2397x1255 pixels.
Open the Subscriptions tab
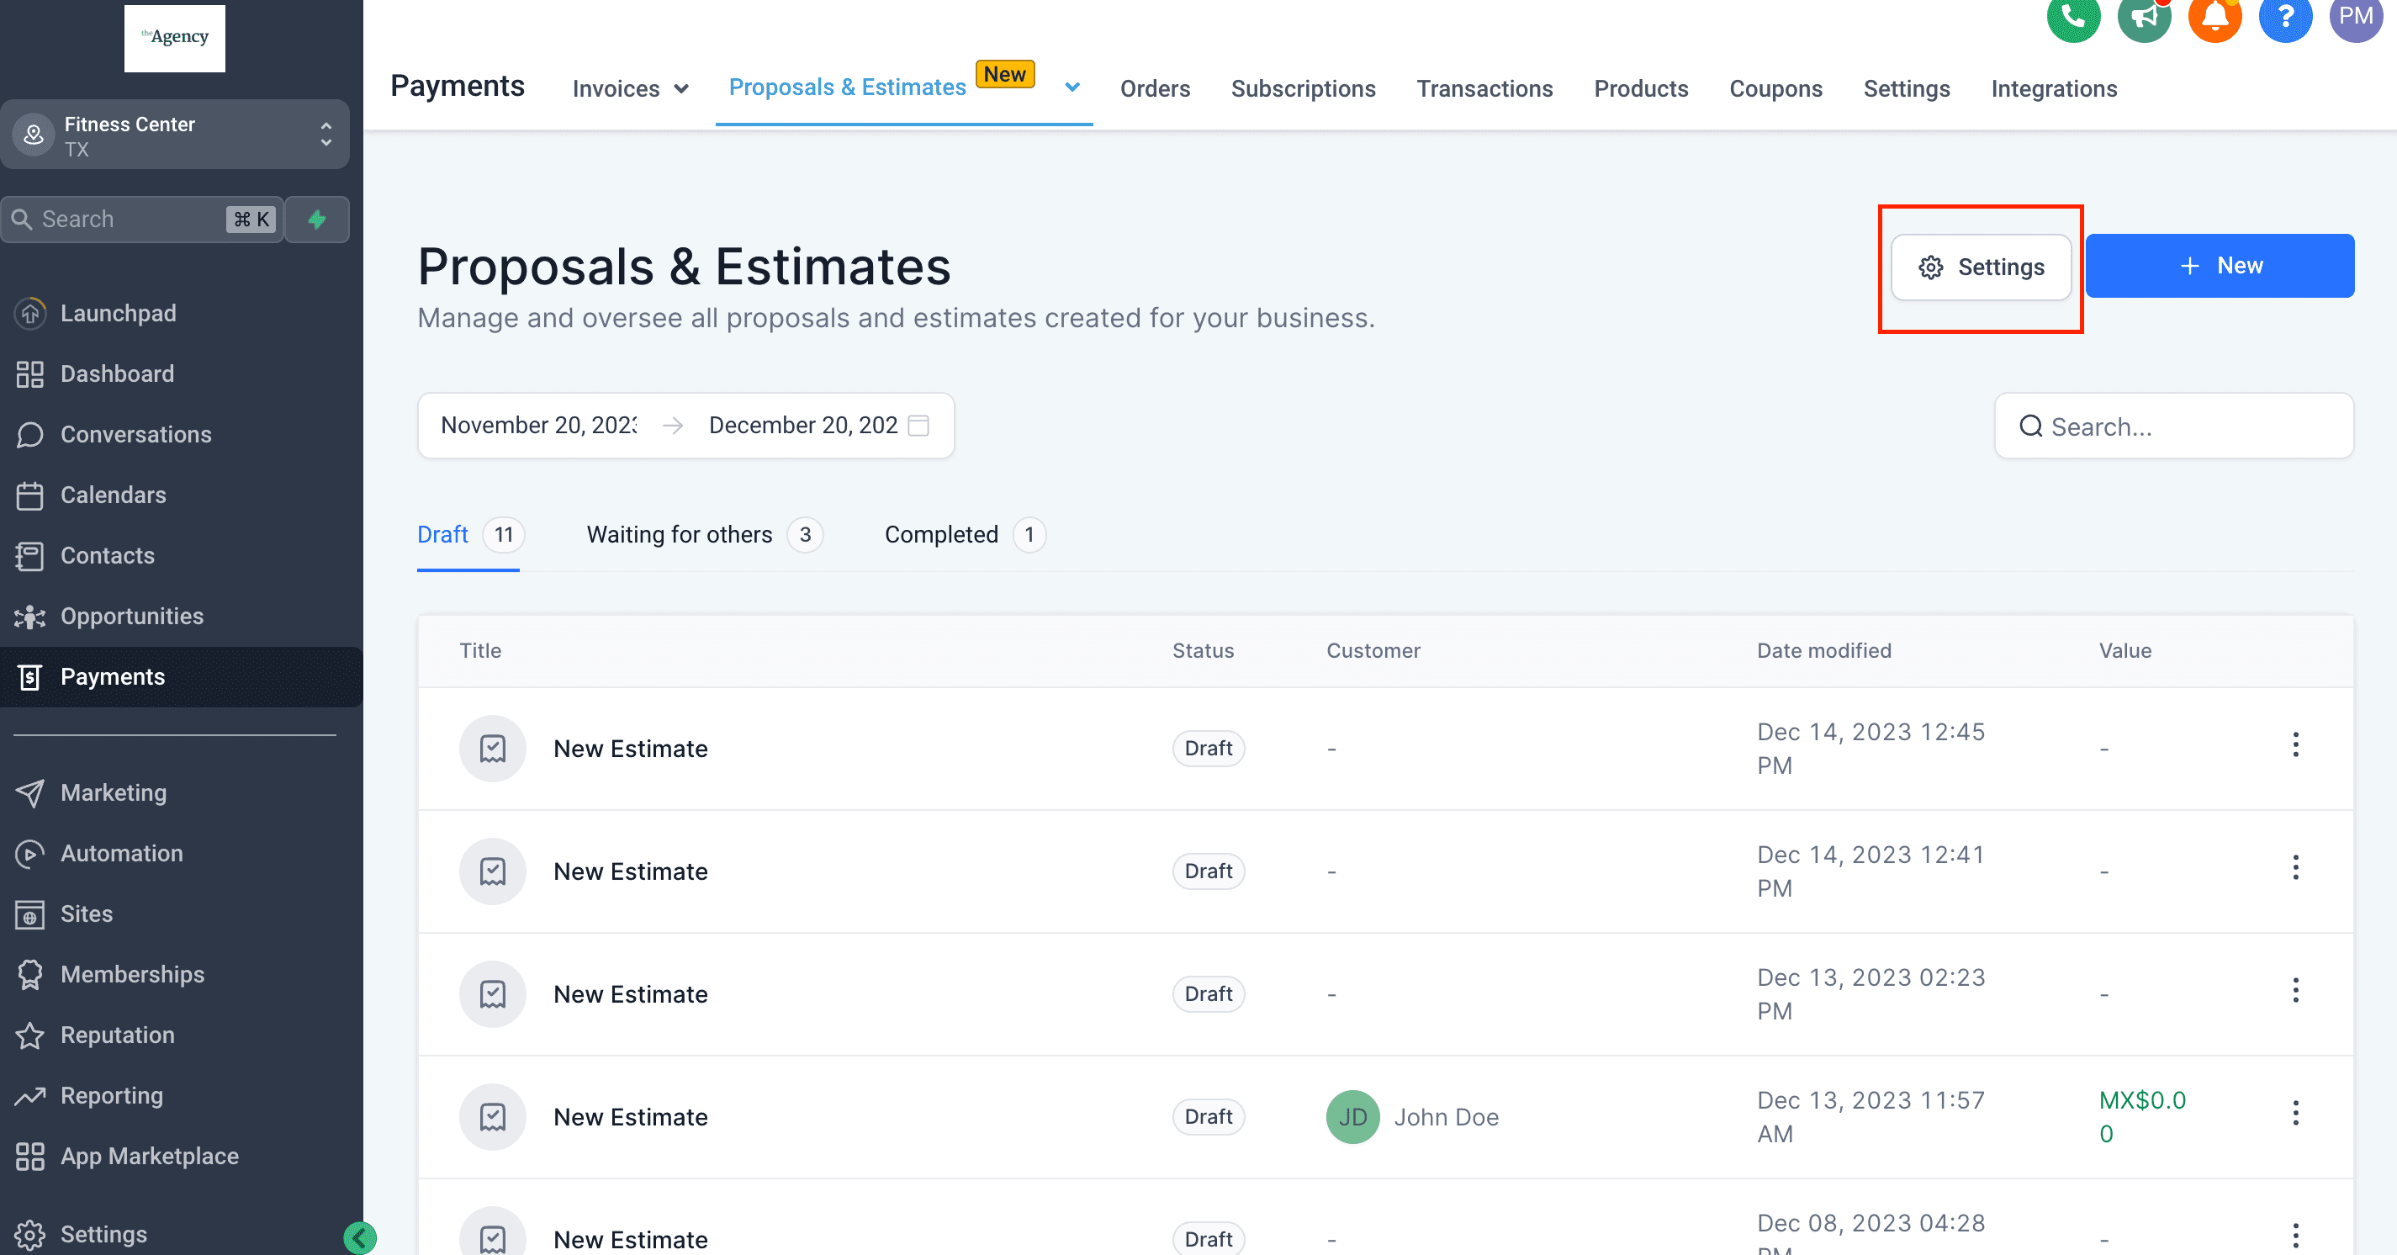point(1303,89)
